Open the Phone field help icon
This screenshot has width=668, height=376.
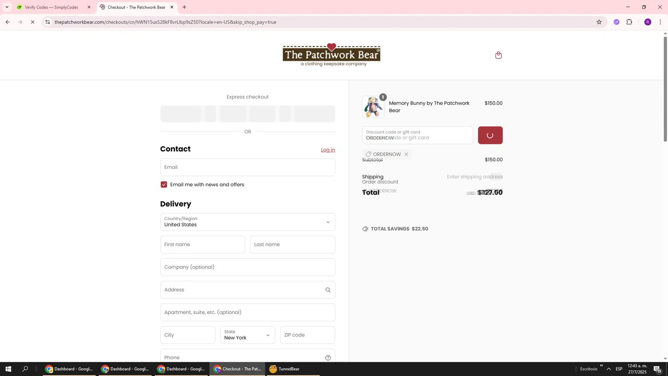click(328, 358)
